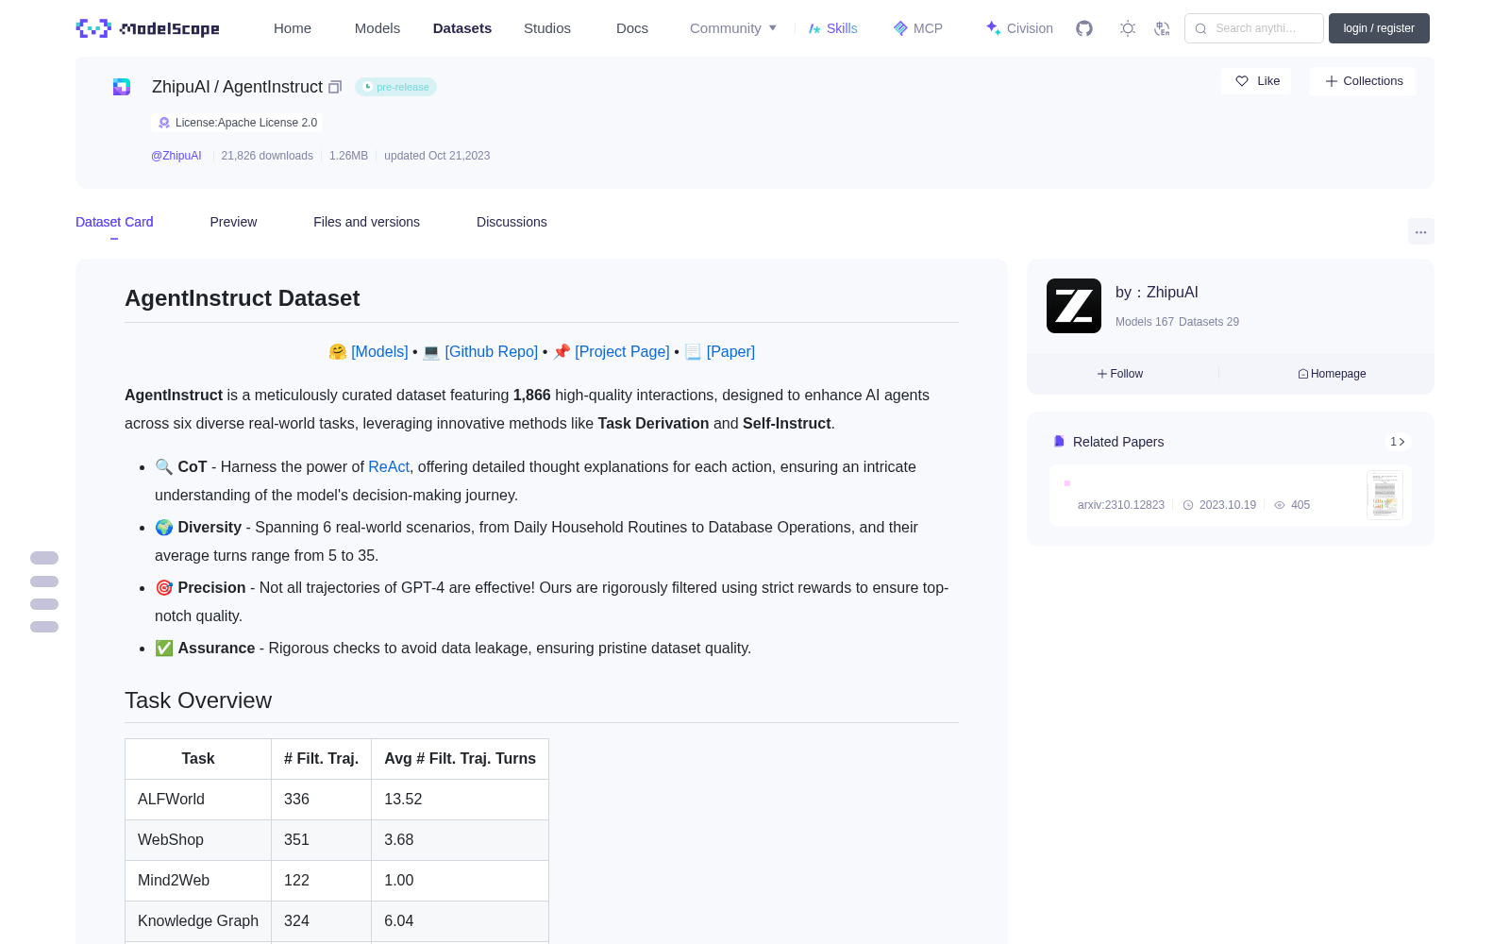The height and width of the screenshot is (944, 1510).
Task: Go to the Home page
Action: click(x=293, y=28)
